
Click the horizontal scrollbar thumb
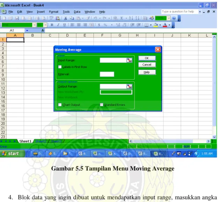[x=163, y=141]
